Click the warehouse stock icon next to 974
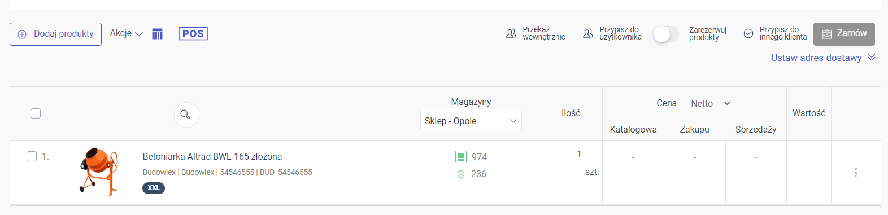The height and width of the screenshot is (215, 888). point(461,157)
